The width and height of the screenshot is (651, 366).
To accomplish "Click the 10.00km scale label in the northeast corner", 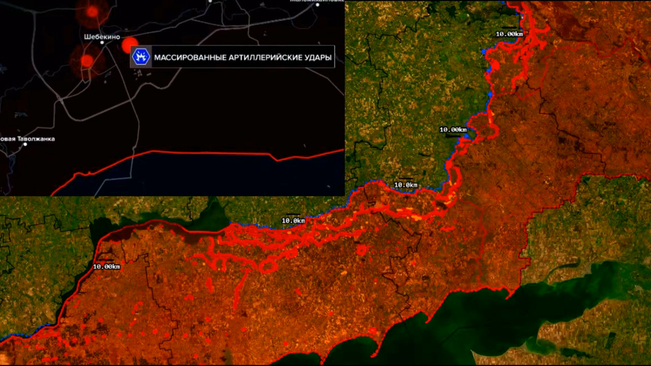I will [509, 34].
